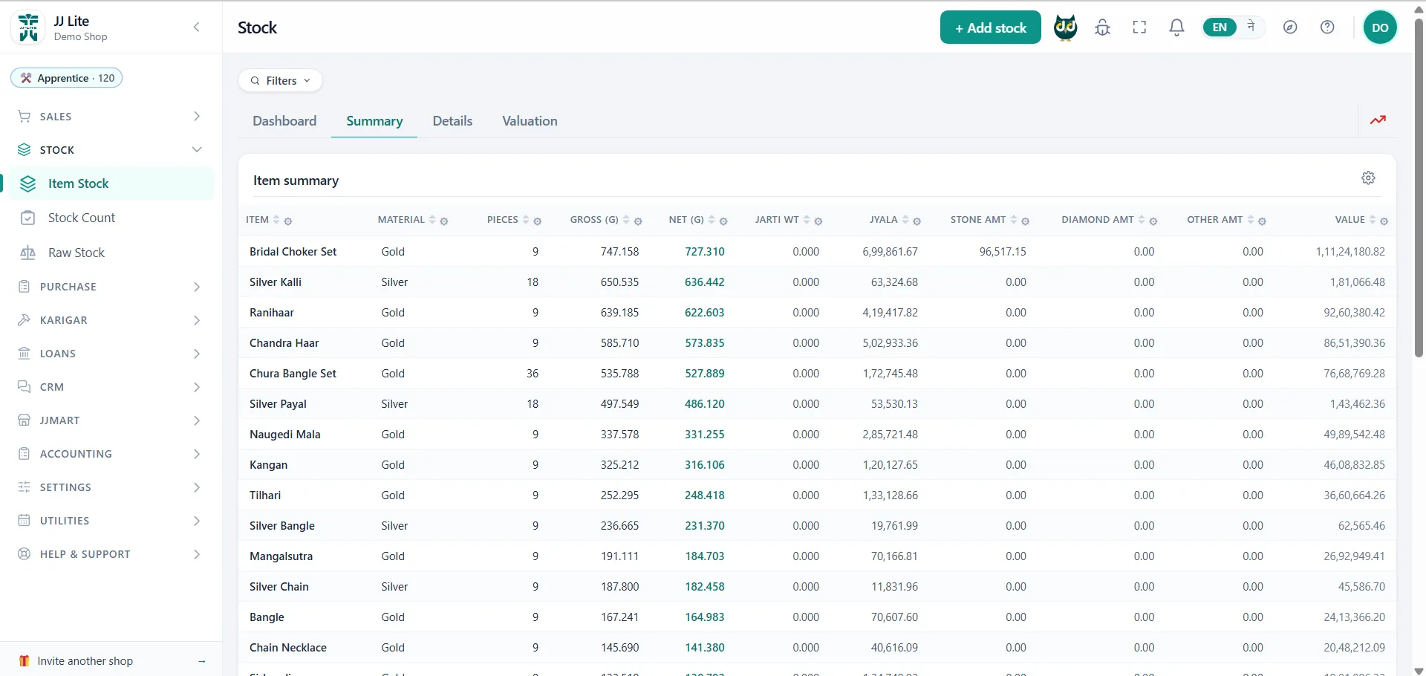Open the bug report icon

1103,27
